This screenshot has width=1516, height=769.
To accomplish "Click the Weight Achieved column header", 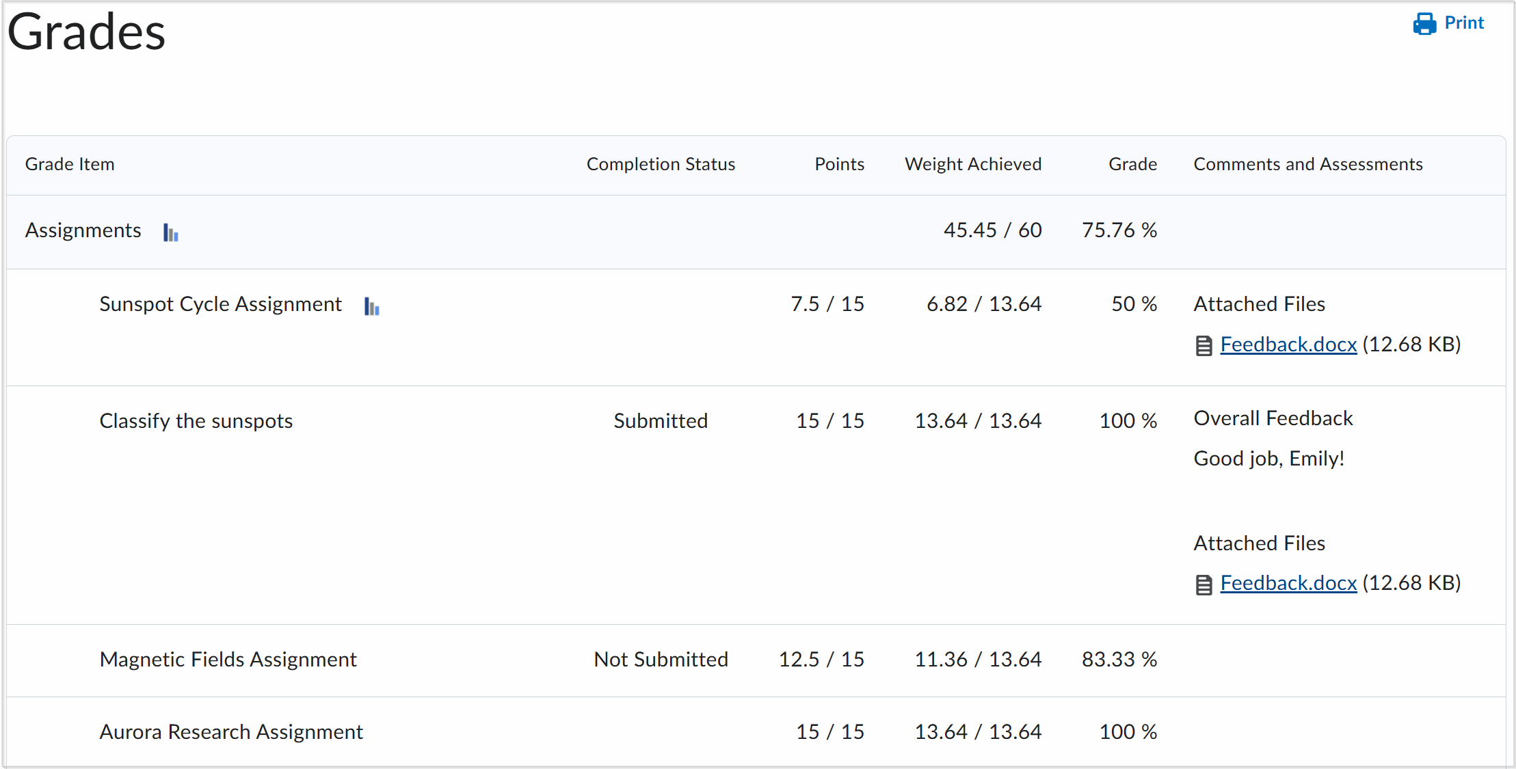I will point(972,164).
